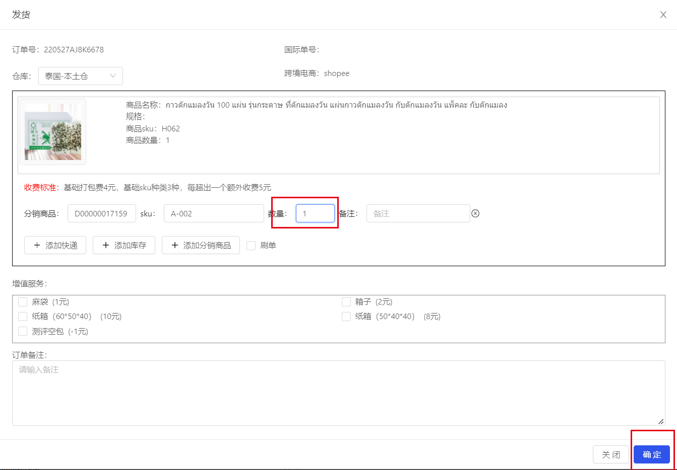The width and height of the screenshot is (677, 470).
Task: Click the 增值服务 section label
Action: (29, 283)
